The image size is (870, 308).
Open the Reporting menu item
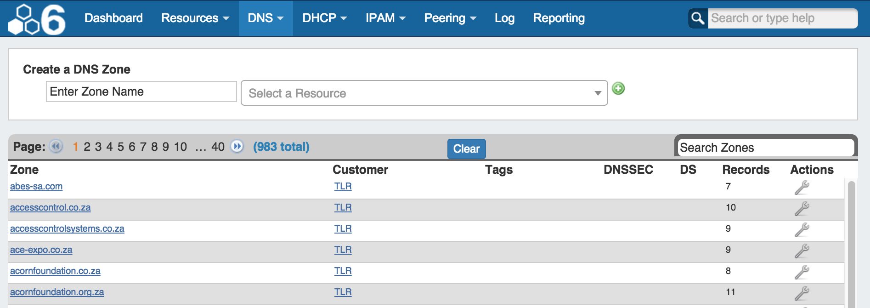tap(559, 18)
